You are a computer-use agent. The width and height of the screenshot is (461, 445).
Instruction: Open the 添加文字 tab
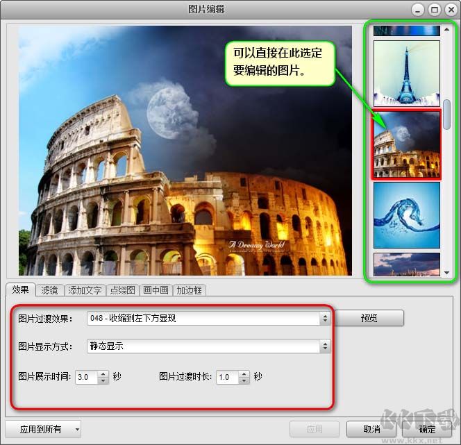click(x=85, y=290)
